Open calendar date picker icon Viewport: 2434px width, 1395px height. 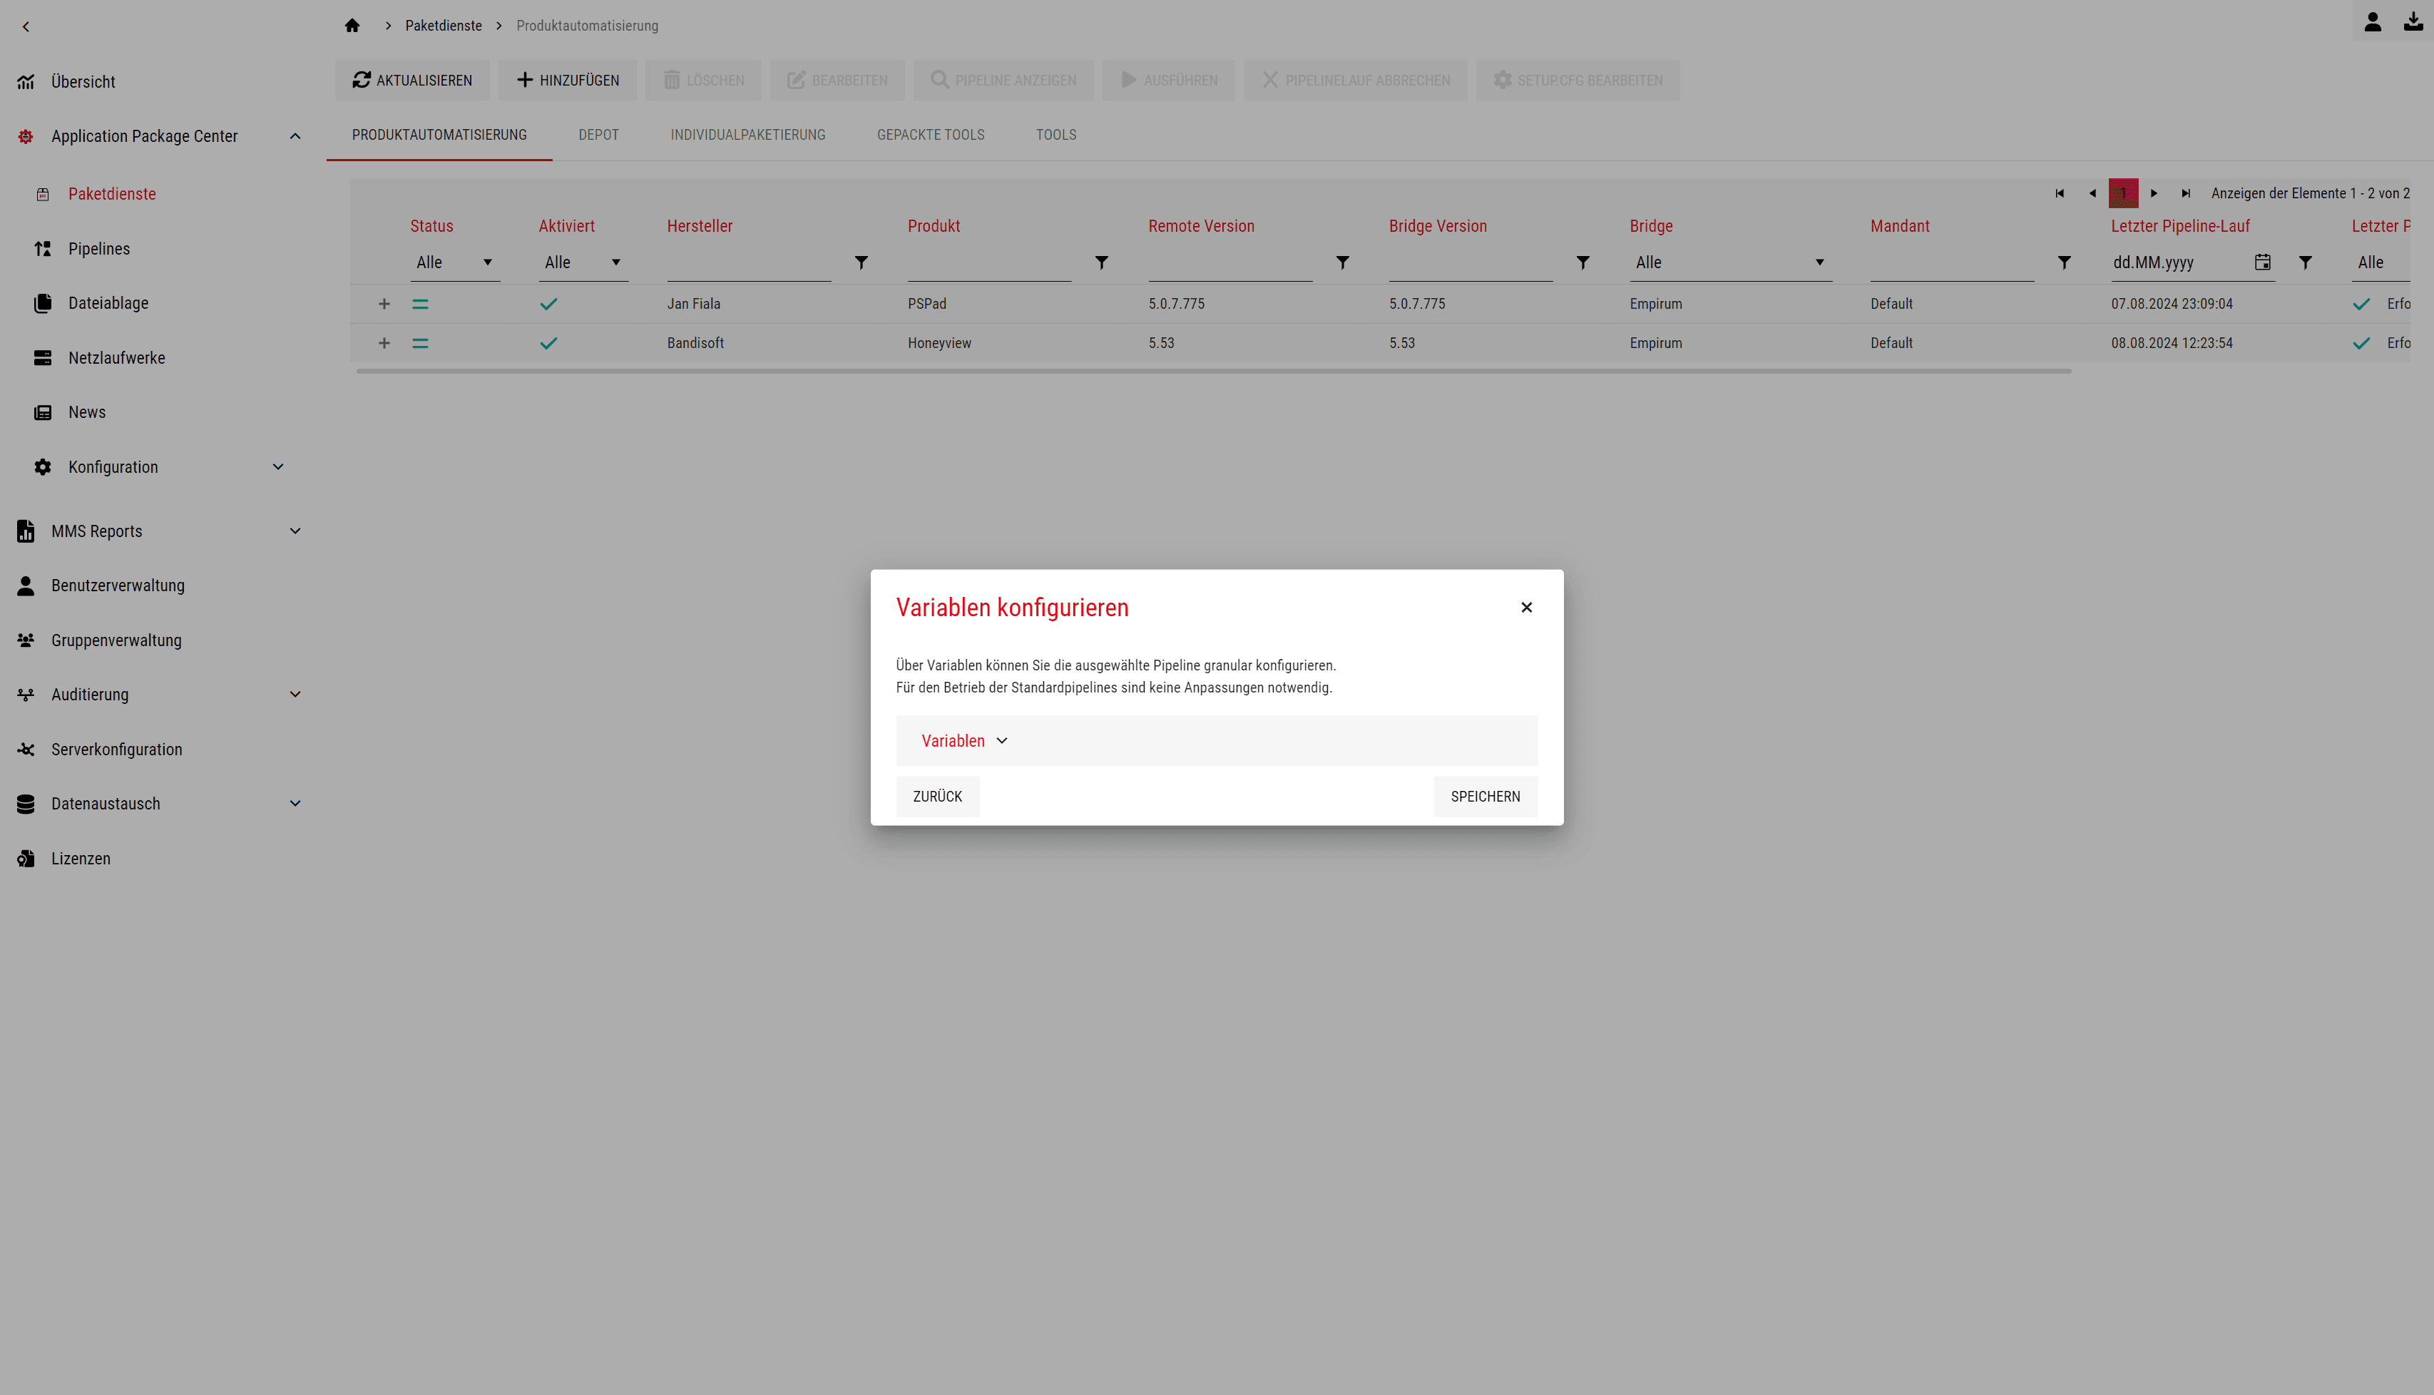tap(2263, 262)
